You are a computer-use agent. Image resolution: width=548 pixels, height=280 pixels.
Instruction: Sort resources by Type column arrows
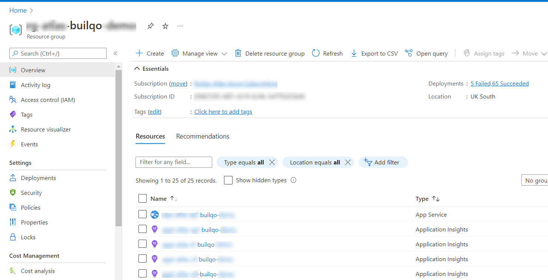(436, 199)
